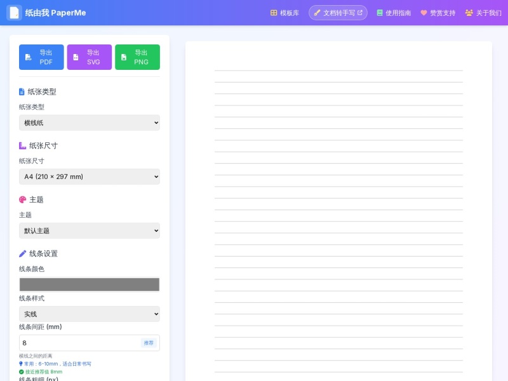Image resolution: width=508 pixels, height=381 pixels.
Task: Click the PaperMe logo icon
Action: click(14, 13)
